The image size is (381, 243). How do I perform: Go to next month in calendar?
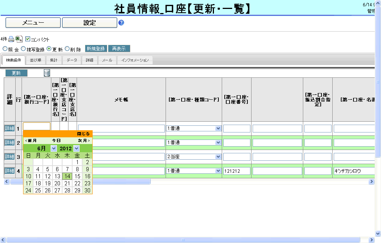[84, 141]
